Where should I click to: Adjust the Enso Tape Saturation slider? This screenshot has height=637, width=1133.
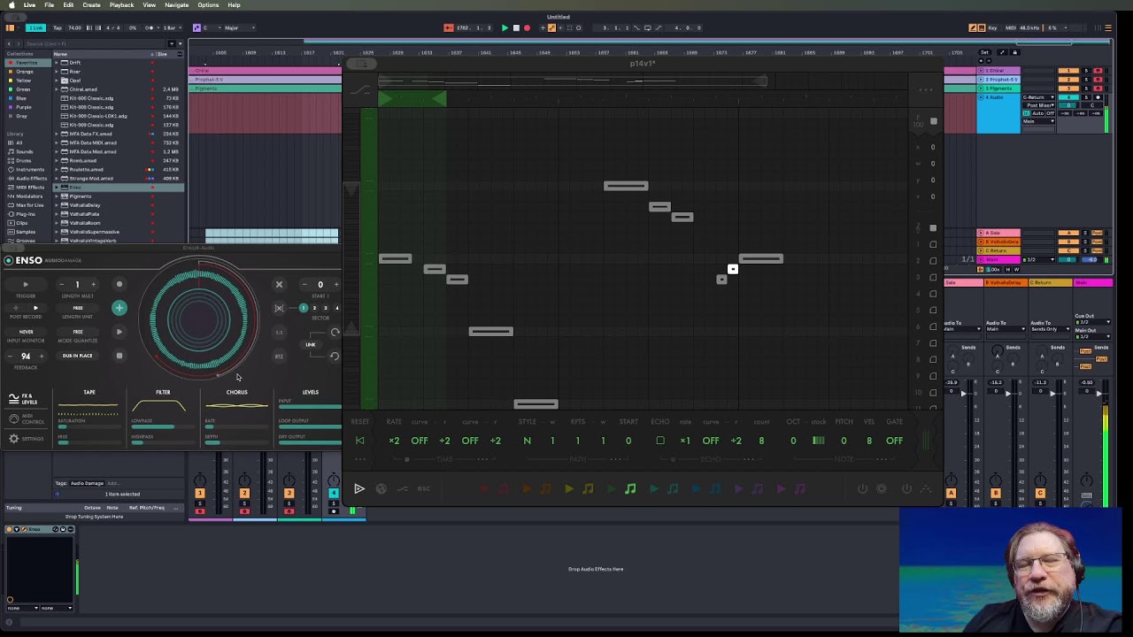pos(89,426)
